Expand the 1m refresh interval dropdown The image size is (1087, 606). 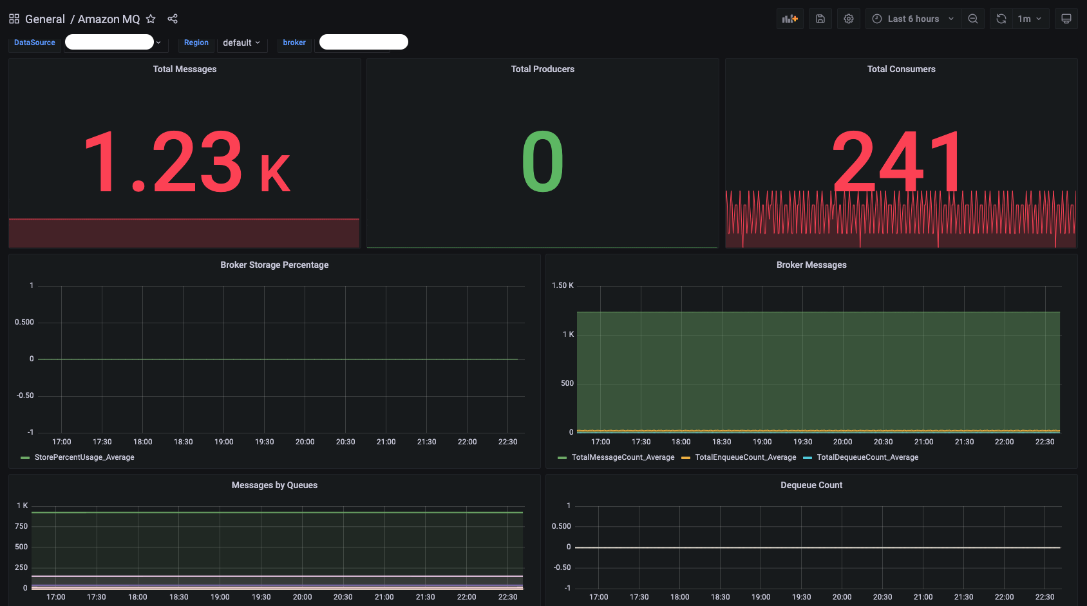point(1030,19)
